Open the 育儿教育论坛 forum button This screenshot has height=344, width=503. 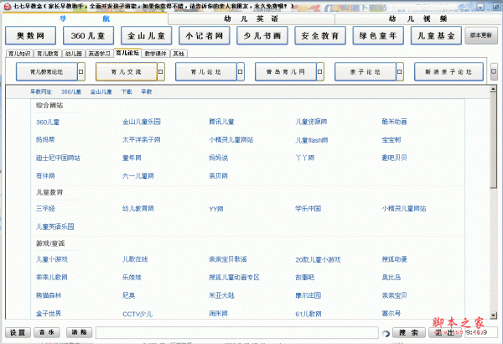[x=47, y=71]
